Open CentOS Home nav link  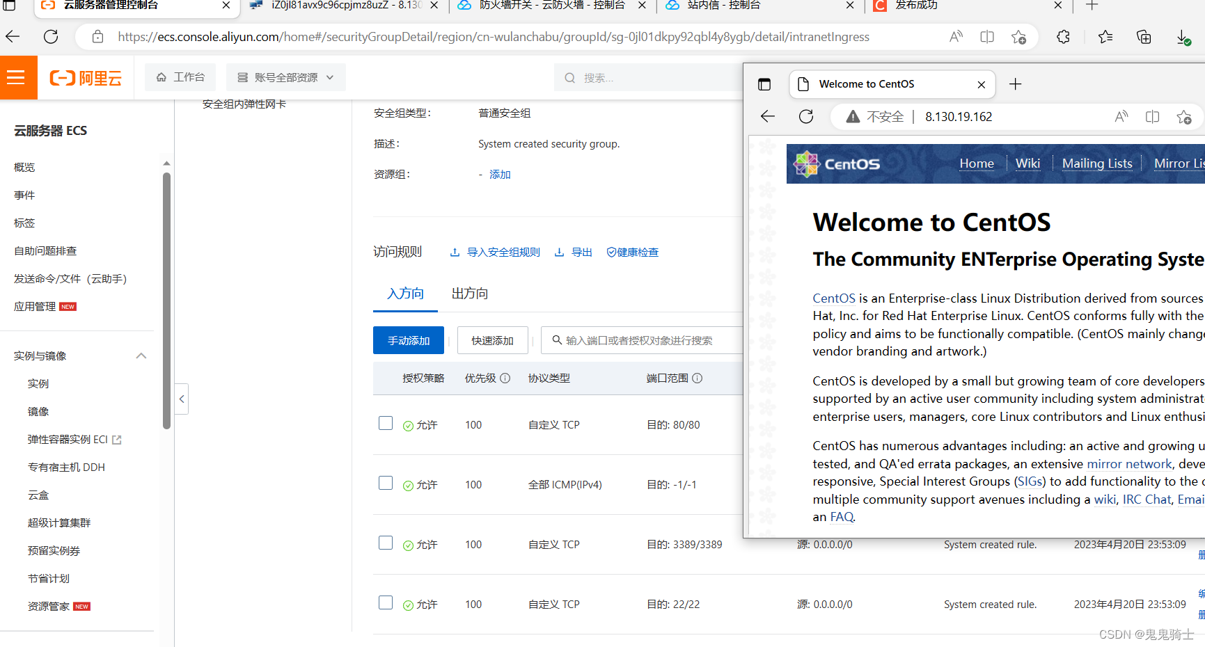[977, 163]
